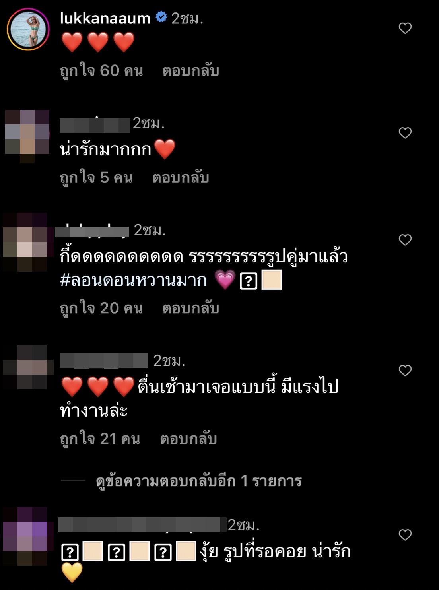Open lukkanaaum username profile
This screenshot has height=590, width=439.
coord(105,18)
